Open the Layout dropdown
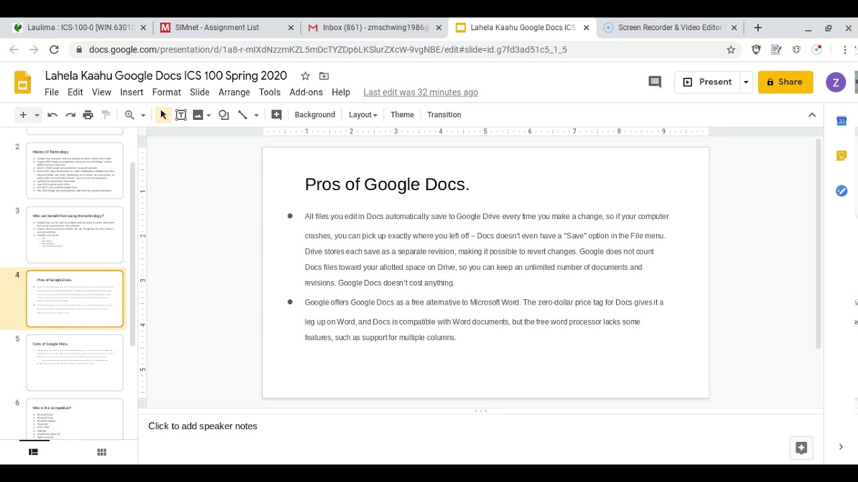Screen dimensions: 858x482 point(363,115)
